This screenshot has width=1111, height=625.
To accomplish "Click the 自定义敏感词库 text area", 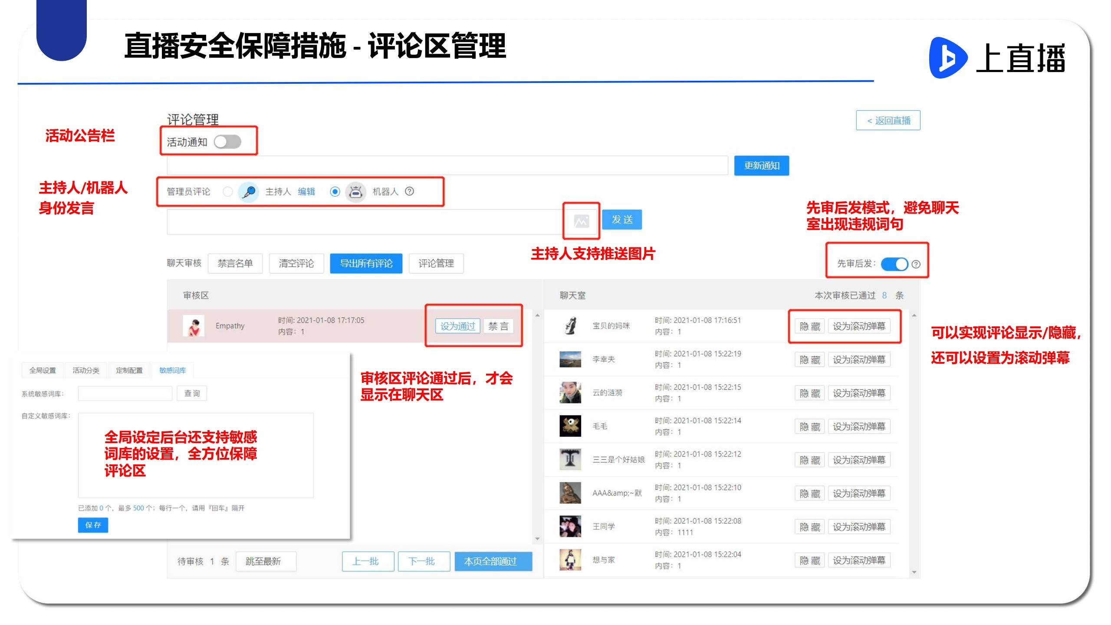I will click(196, 455).
